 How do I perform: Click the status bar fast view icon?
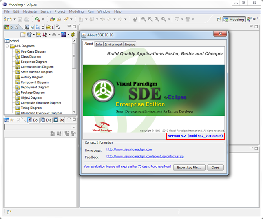(9, 212)
